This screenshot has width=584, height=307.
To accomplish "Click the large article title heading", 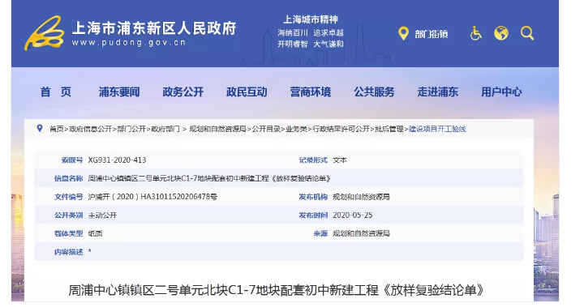I will click(x=276, y=290).
